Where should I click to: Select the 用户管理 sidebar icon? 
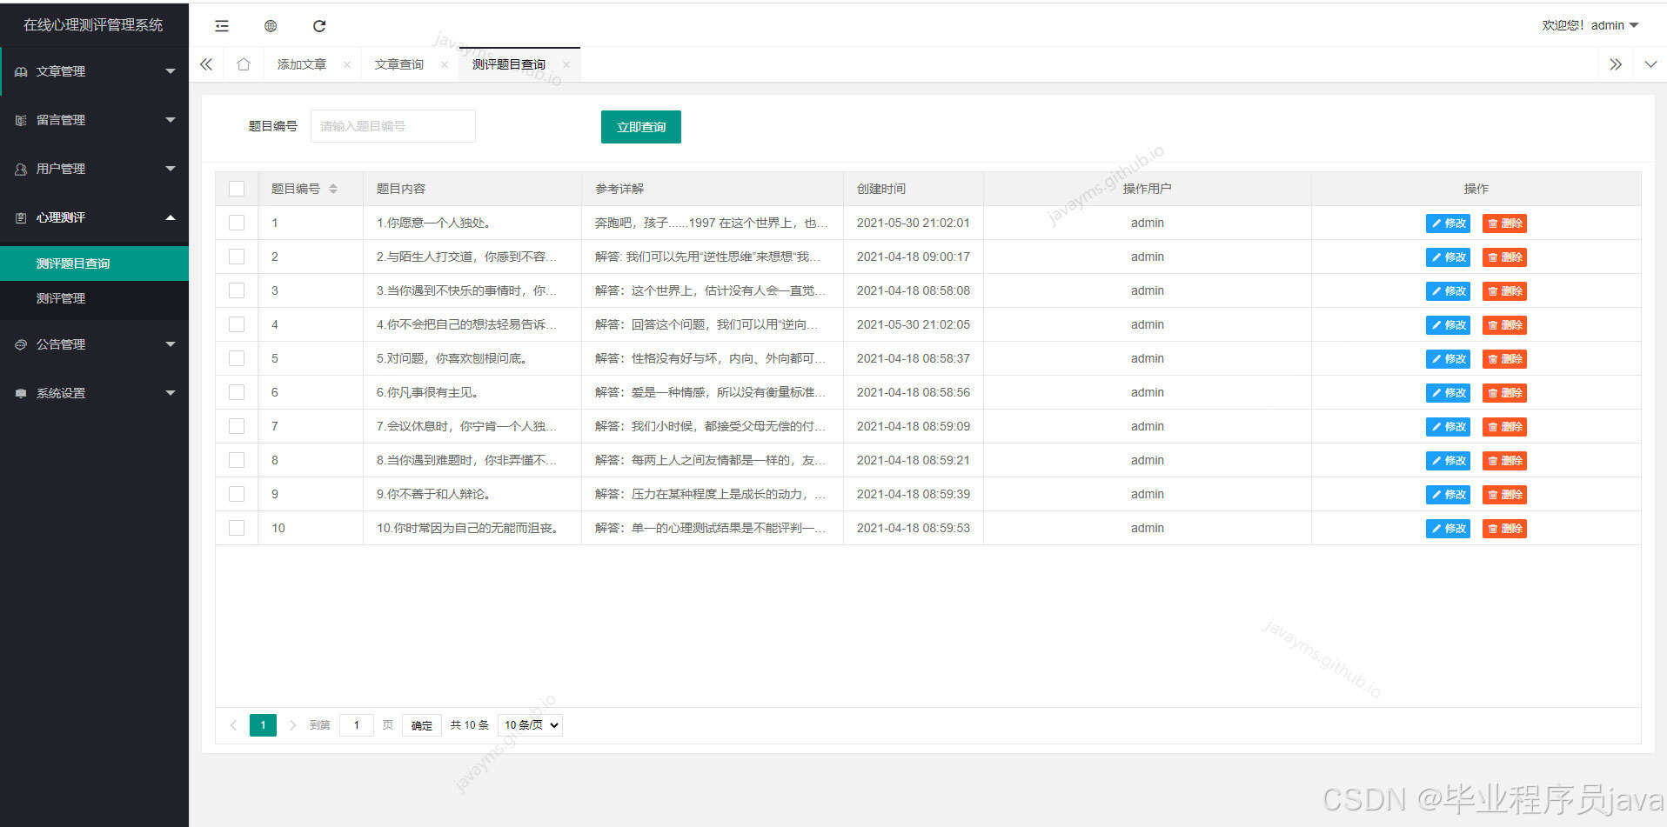point(20,169)
